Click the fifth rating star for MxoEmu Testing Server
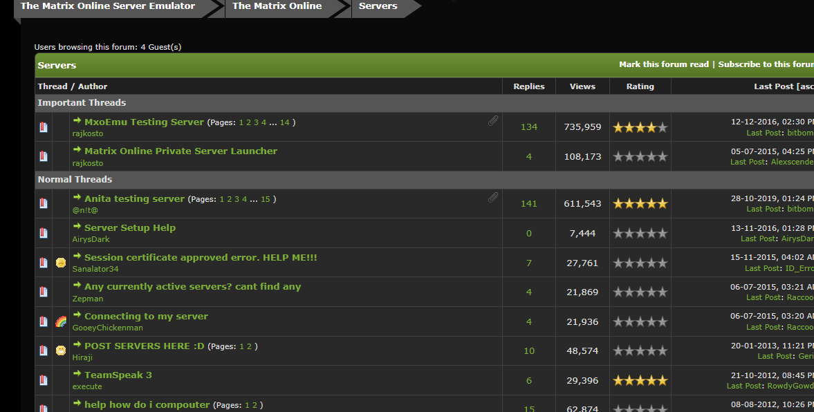This screenshot has width=814, height=412. [663, 127]
